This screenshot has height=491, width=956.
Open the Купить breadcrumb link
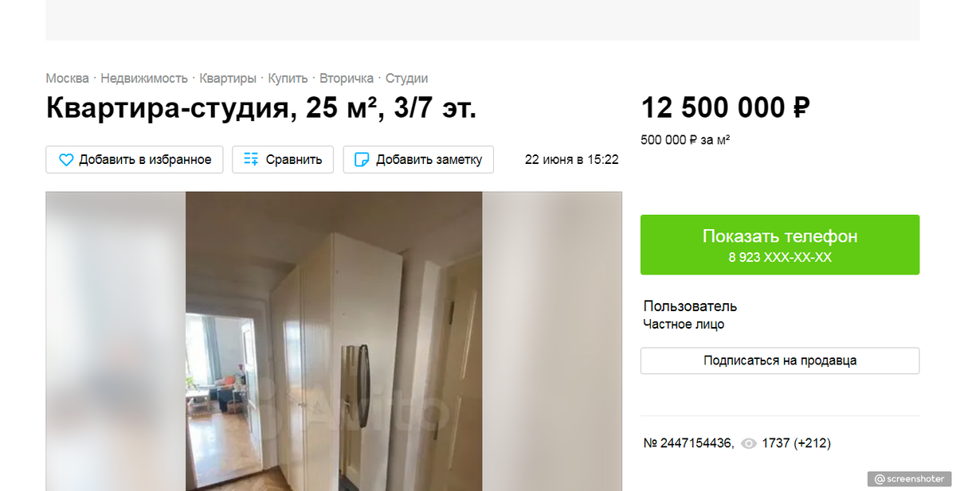pos(288,79)
